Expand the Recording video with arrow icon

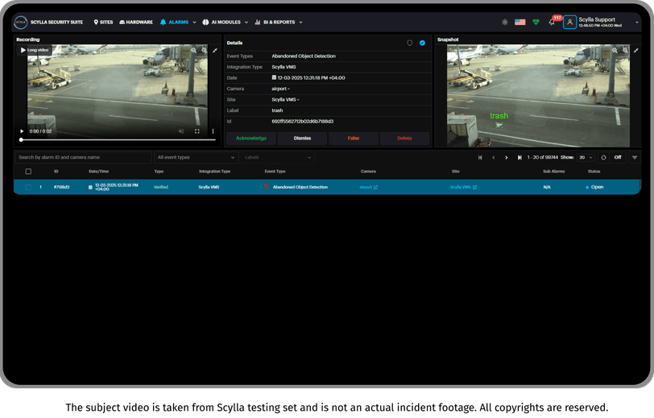[x=215, y=51]
